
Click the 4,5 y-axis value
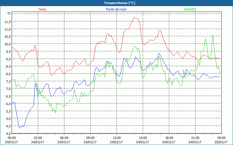pos(8,126)
